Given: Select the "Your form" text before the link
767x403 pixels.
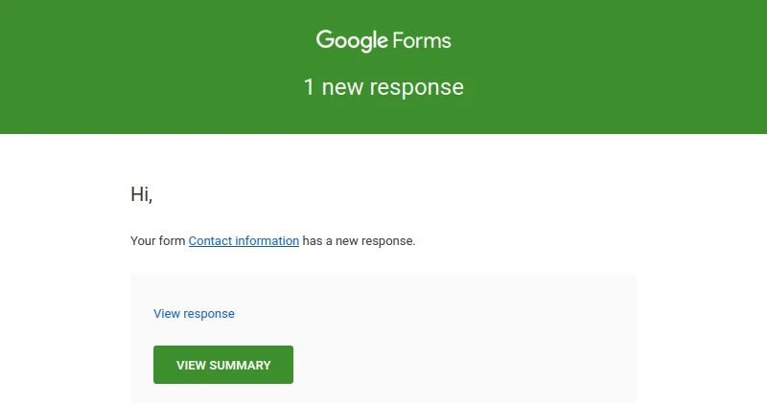Looking at the screenshot, I should pos(158,241).
